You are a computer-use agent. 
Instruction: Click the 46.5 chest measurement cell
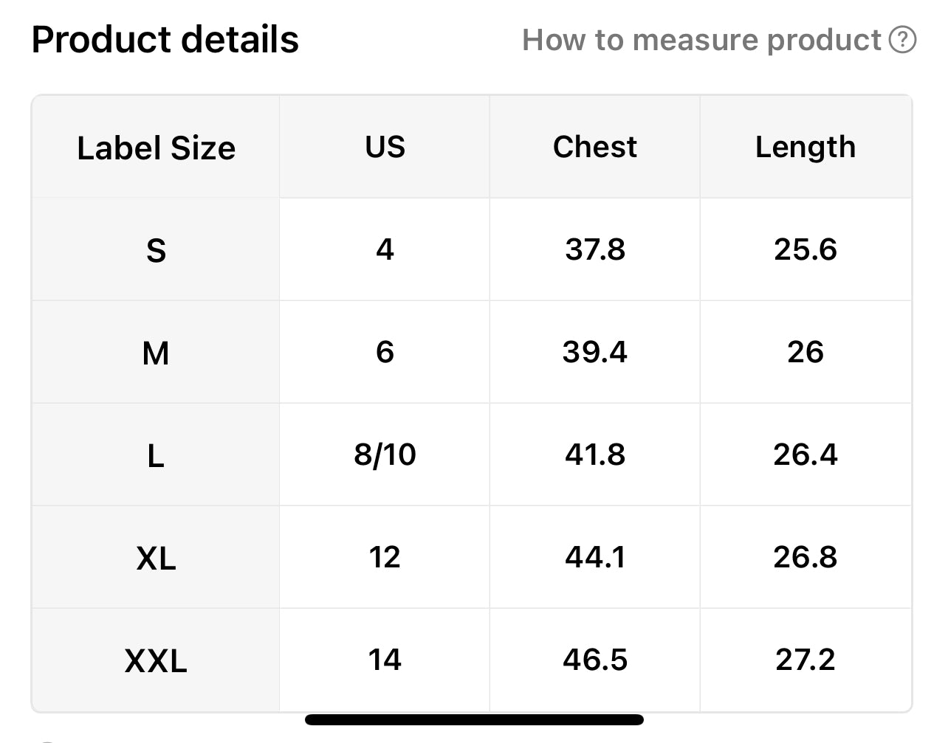click(594, 659)
